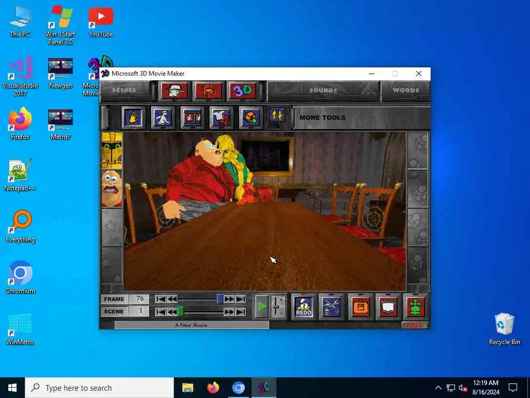Screen dimensions: 530x398
Task: Jump to first scene button
Action: tap(160, 311)
